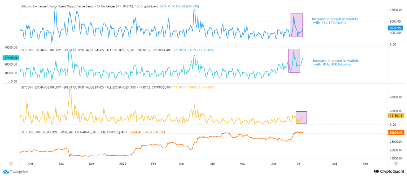The width and height of the screenshot is (407, 176).
Task: Select the purple highlight box in 1~10 BTC chart
Action: pyautogui.click(x=296, y=25)
